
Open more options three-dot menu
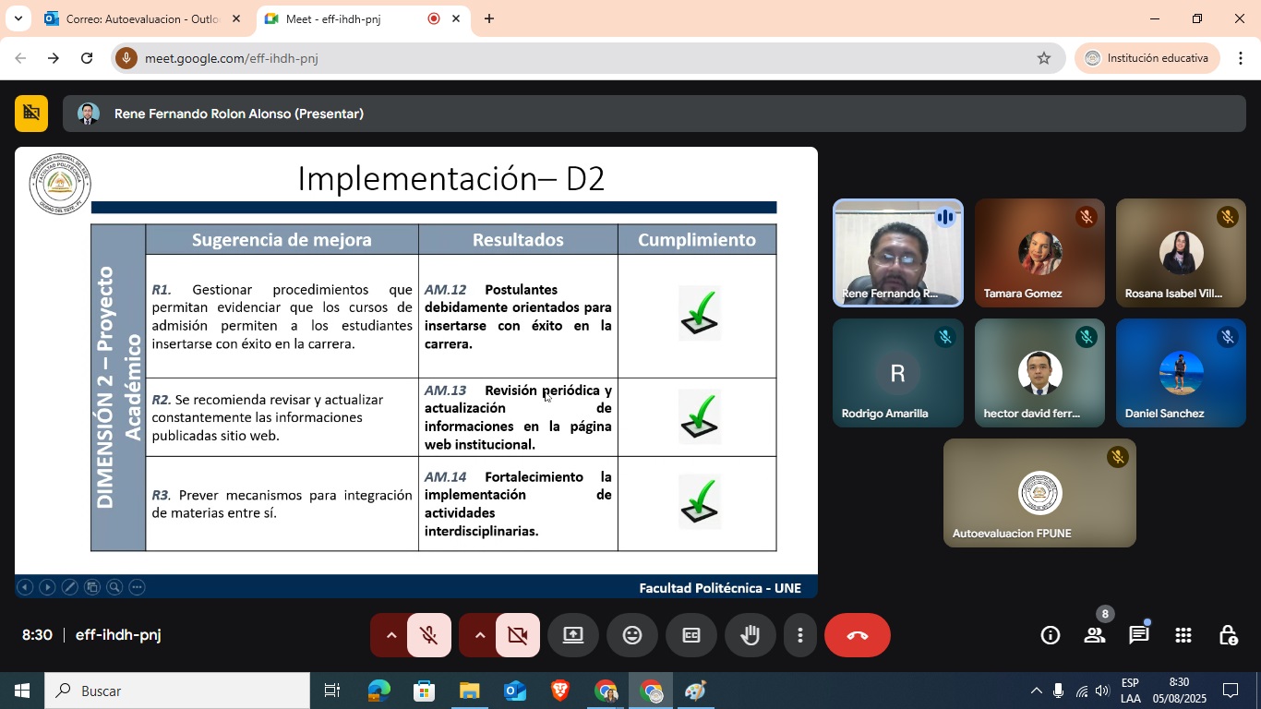pos(799,635)
